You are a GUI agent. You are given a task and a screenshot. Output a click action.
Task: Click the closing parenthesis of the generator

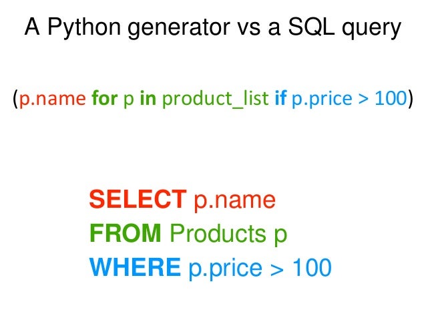coord(409,100)
